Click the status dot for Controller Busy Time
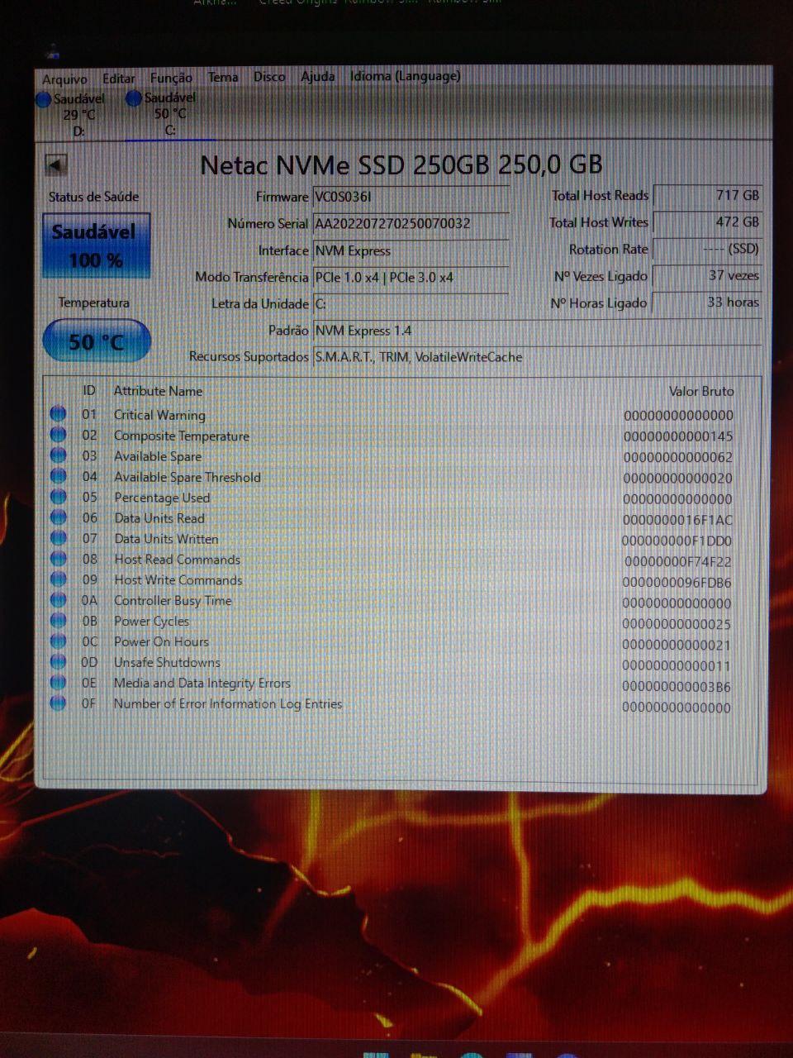Image resolution: width=793 pixels, height=1058 pixels. 58,600
